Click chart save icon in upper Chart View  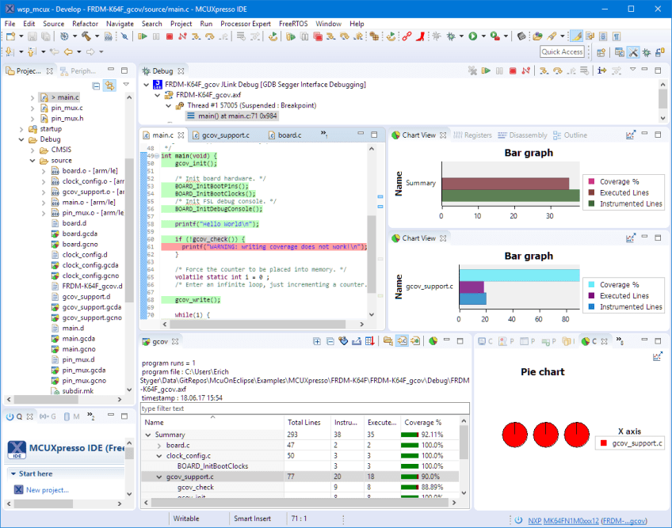(631, 135)
